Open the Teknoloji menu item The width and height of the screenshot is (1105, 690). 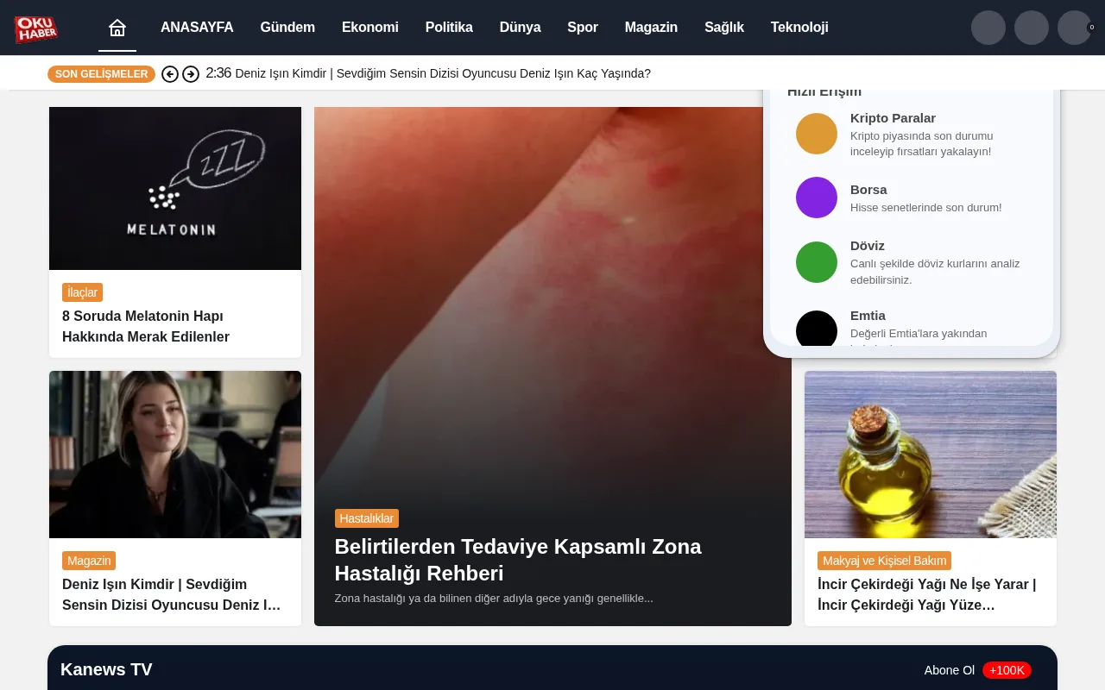point(799,27)
